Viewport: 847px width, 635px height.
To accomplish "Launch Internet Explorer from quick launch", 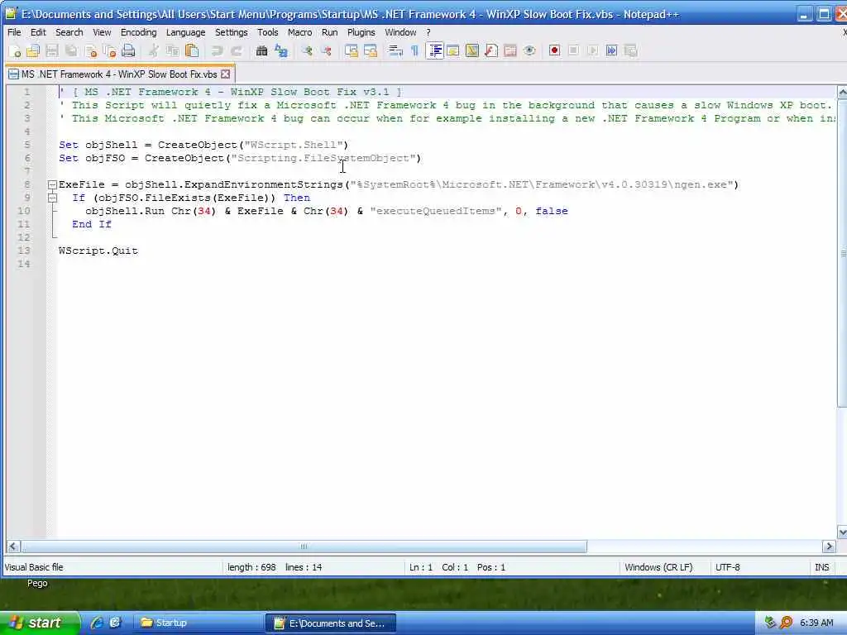I will (97, 623).
